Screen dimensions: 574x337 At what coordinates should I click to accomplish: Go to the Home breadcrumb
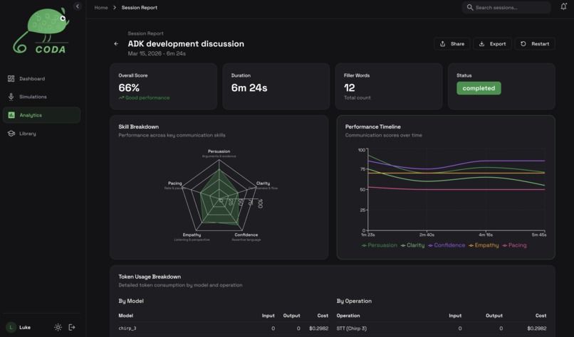point(101,8)
